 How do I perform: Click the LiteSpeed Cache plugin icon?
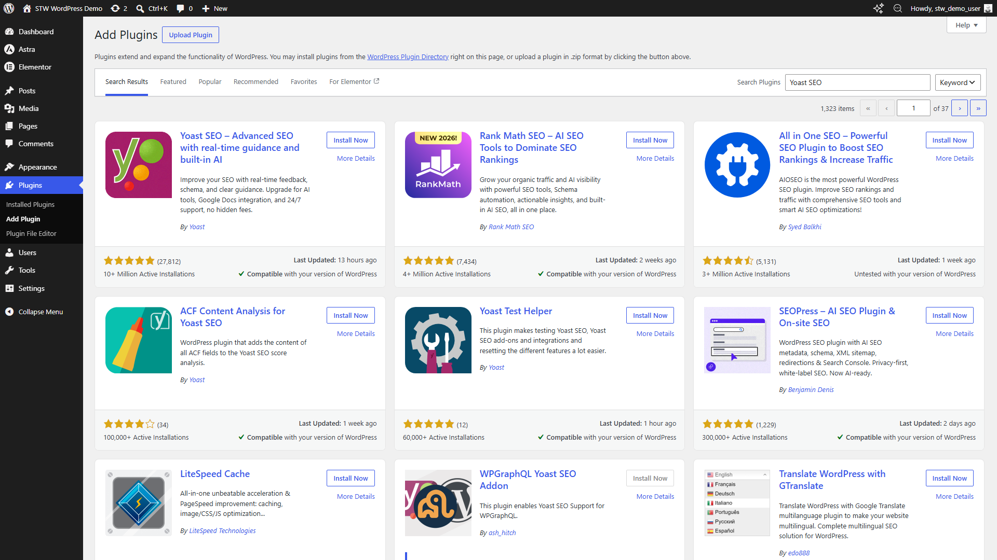click(139, 503)
